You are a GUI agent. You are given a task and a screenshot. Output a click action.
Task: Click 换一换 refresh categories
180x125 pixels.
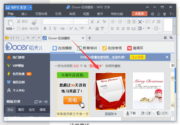coord(41,102)
